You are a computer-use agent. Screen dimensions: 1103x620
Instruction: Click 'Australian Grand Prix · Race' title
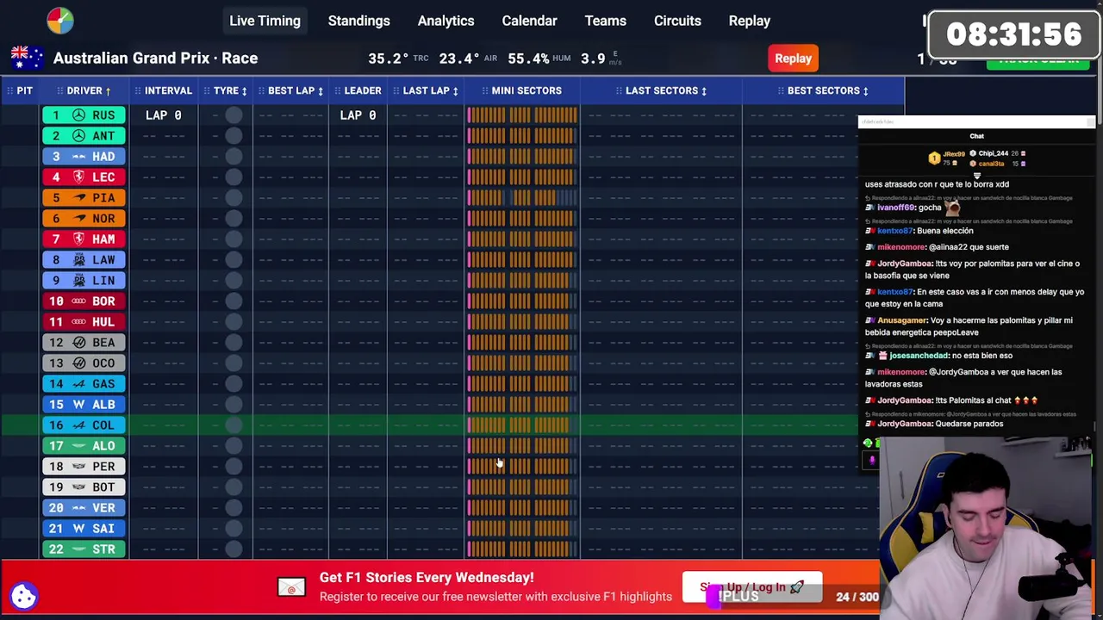point(155,58)
